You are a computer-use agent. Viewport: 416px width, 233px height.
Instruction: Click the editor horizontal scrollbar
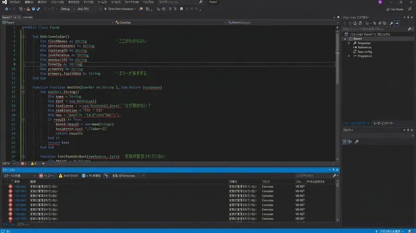pyautogui.click(x=196, y=163)
